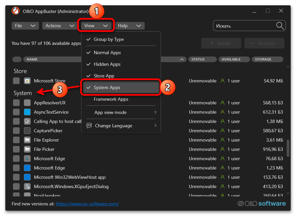296x216 pixels.
Task: Check the box next to Microsoft Store
Action: click(16, 80)
